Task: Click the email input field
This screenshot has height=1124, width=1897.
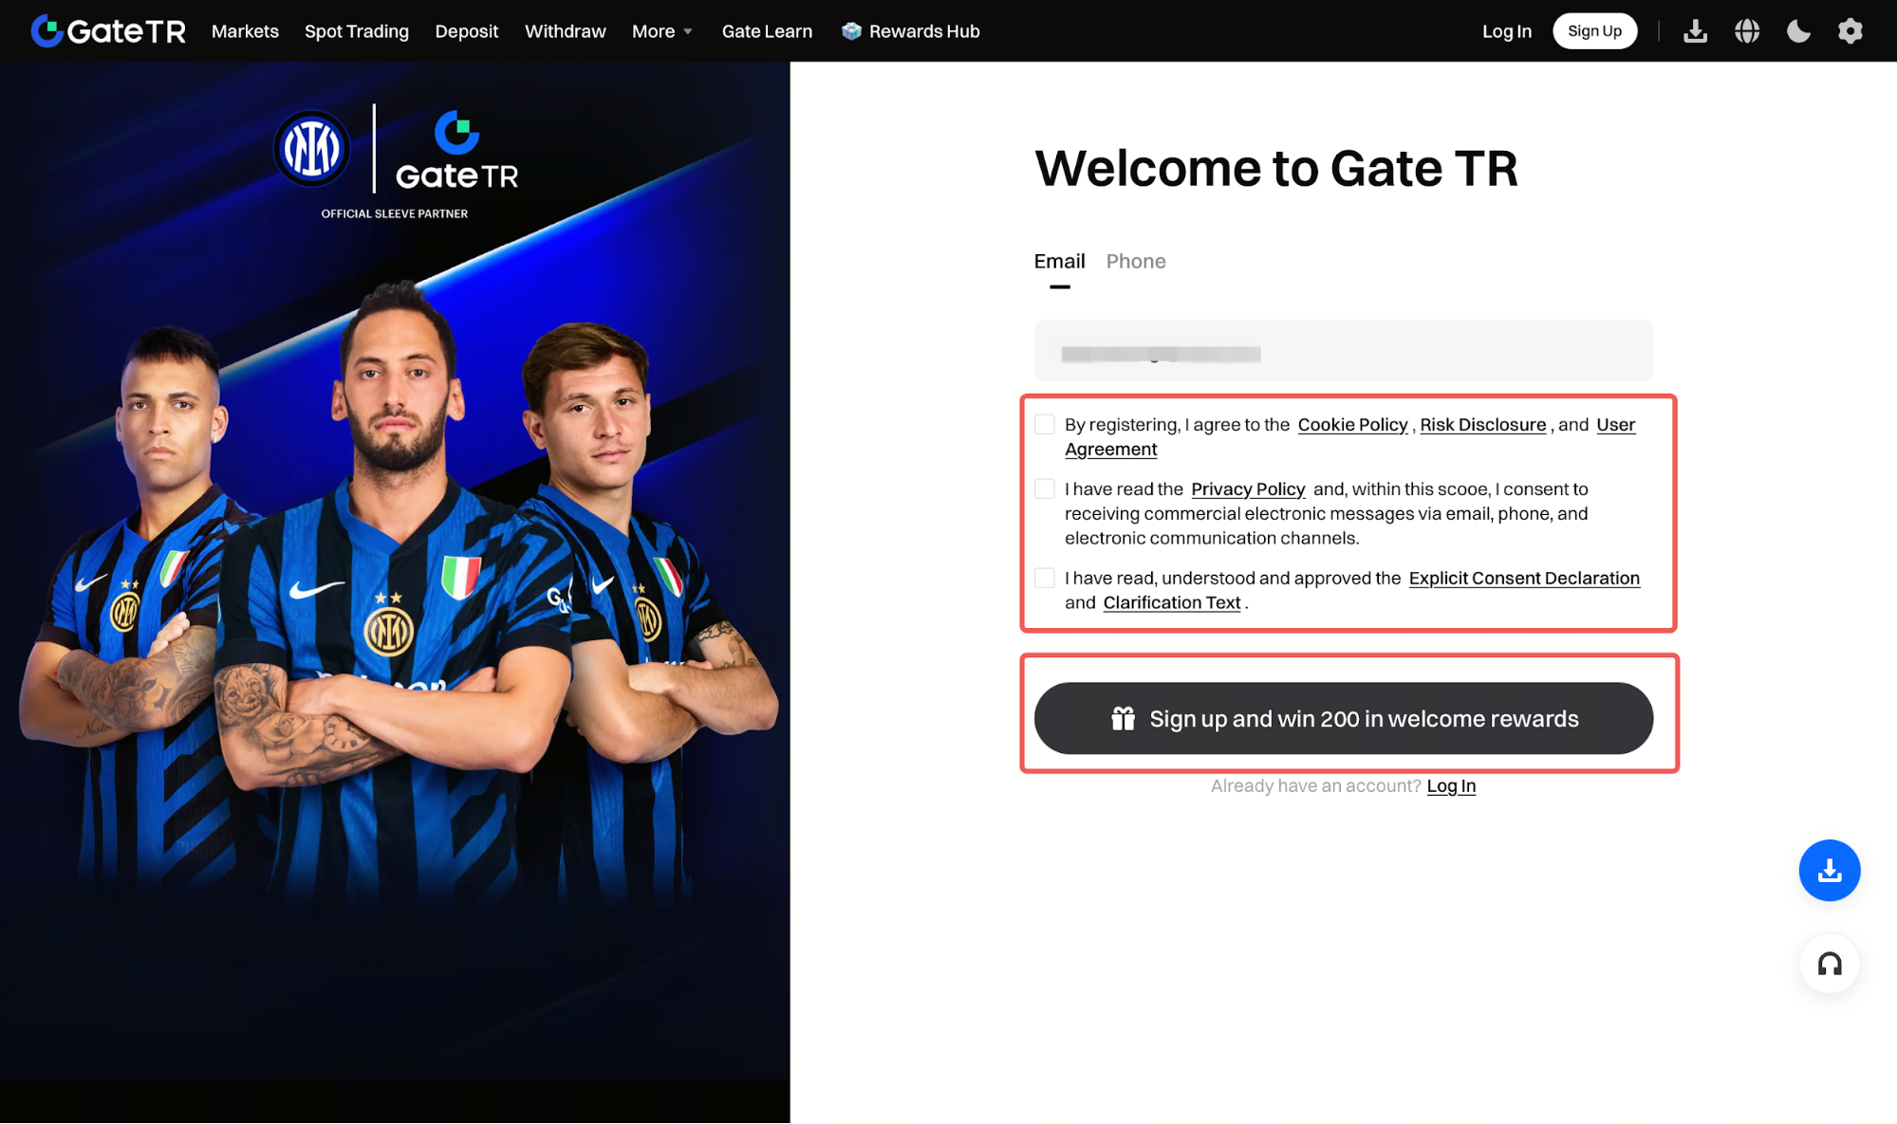Action: (1343, 351)
